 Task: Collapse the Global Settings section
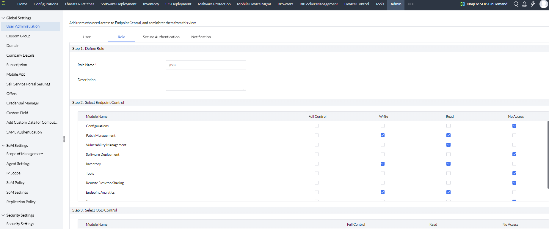(3, 18)
